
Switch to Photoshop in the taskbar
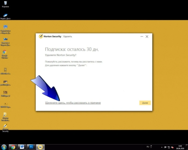pos(31,147)
